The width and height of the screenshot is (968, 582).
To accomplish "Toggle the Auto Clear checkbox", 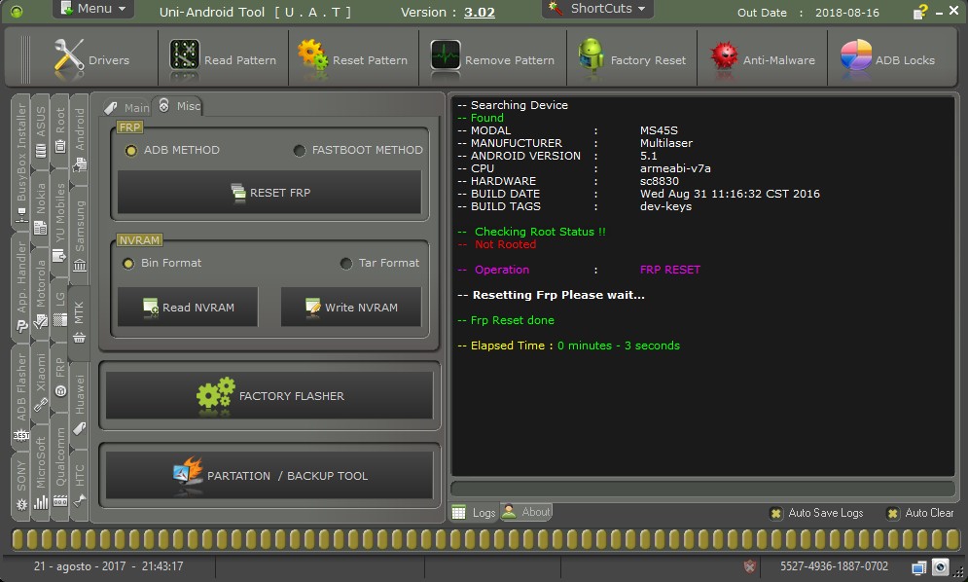I will pyautogui.click(x=892, y=513).
